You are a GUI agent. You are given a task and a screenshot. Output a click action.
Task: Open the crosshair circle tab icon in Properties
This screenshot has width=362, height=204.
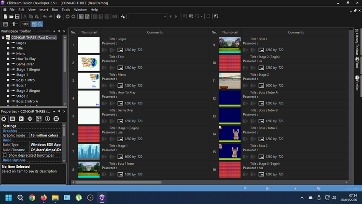[x=56, y=118]
